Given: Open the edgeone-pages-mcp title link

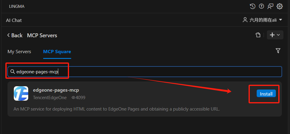Looking at the screenshot, I should coord(56,90).
